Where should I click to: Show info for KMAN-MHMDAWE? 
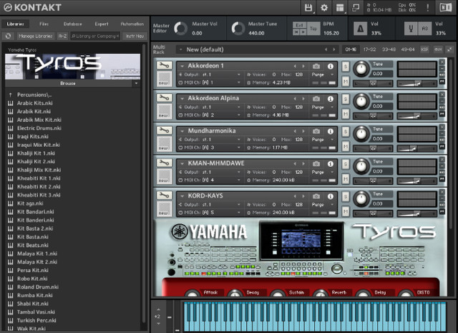tap(331, 164)
